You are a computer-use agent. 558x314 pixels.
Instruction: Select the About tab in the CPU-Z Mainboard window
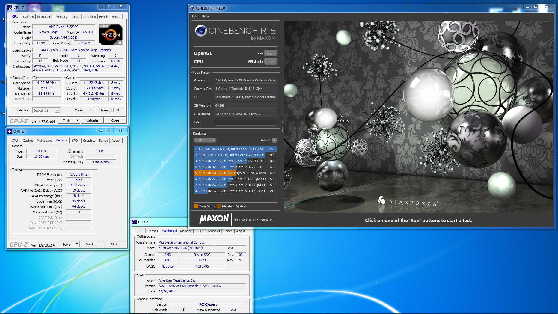point(241,231)
